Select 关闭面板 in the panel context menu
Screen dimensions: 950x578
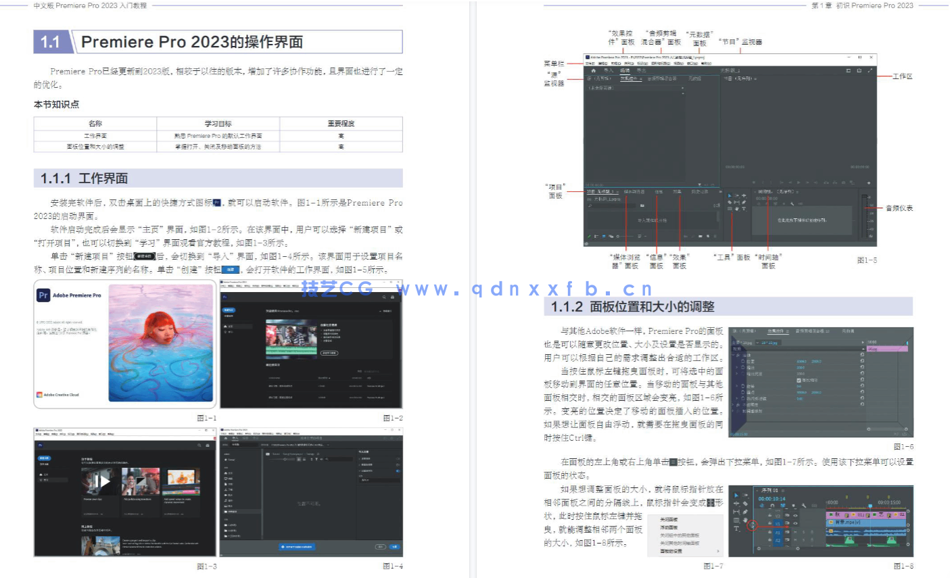point(669,519)
